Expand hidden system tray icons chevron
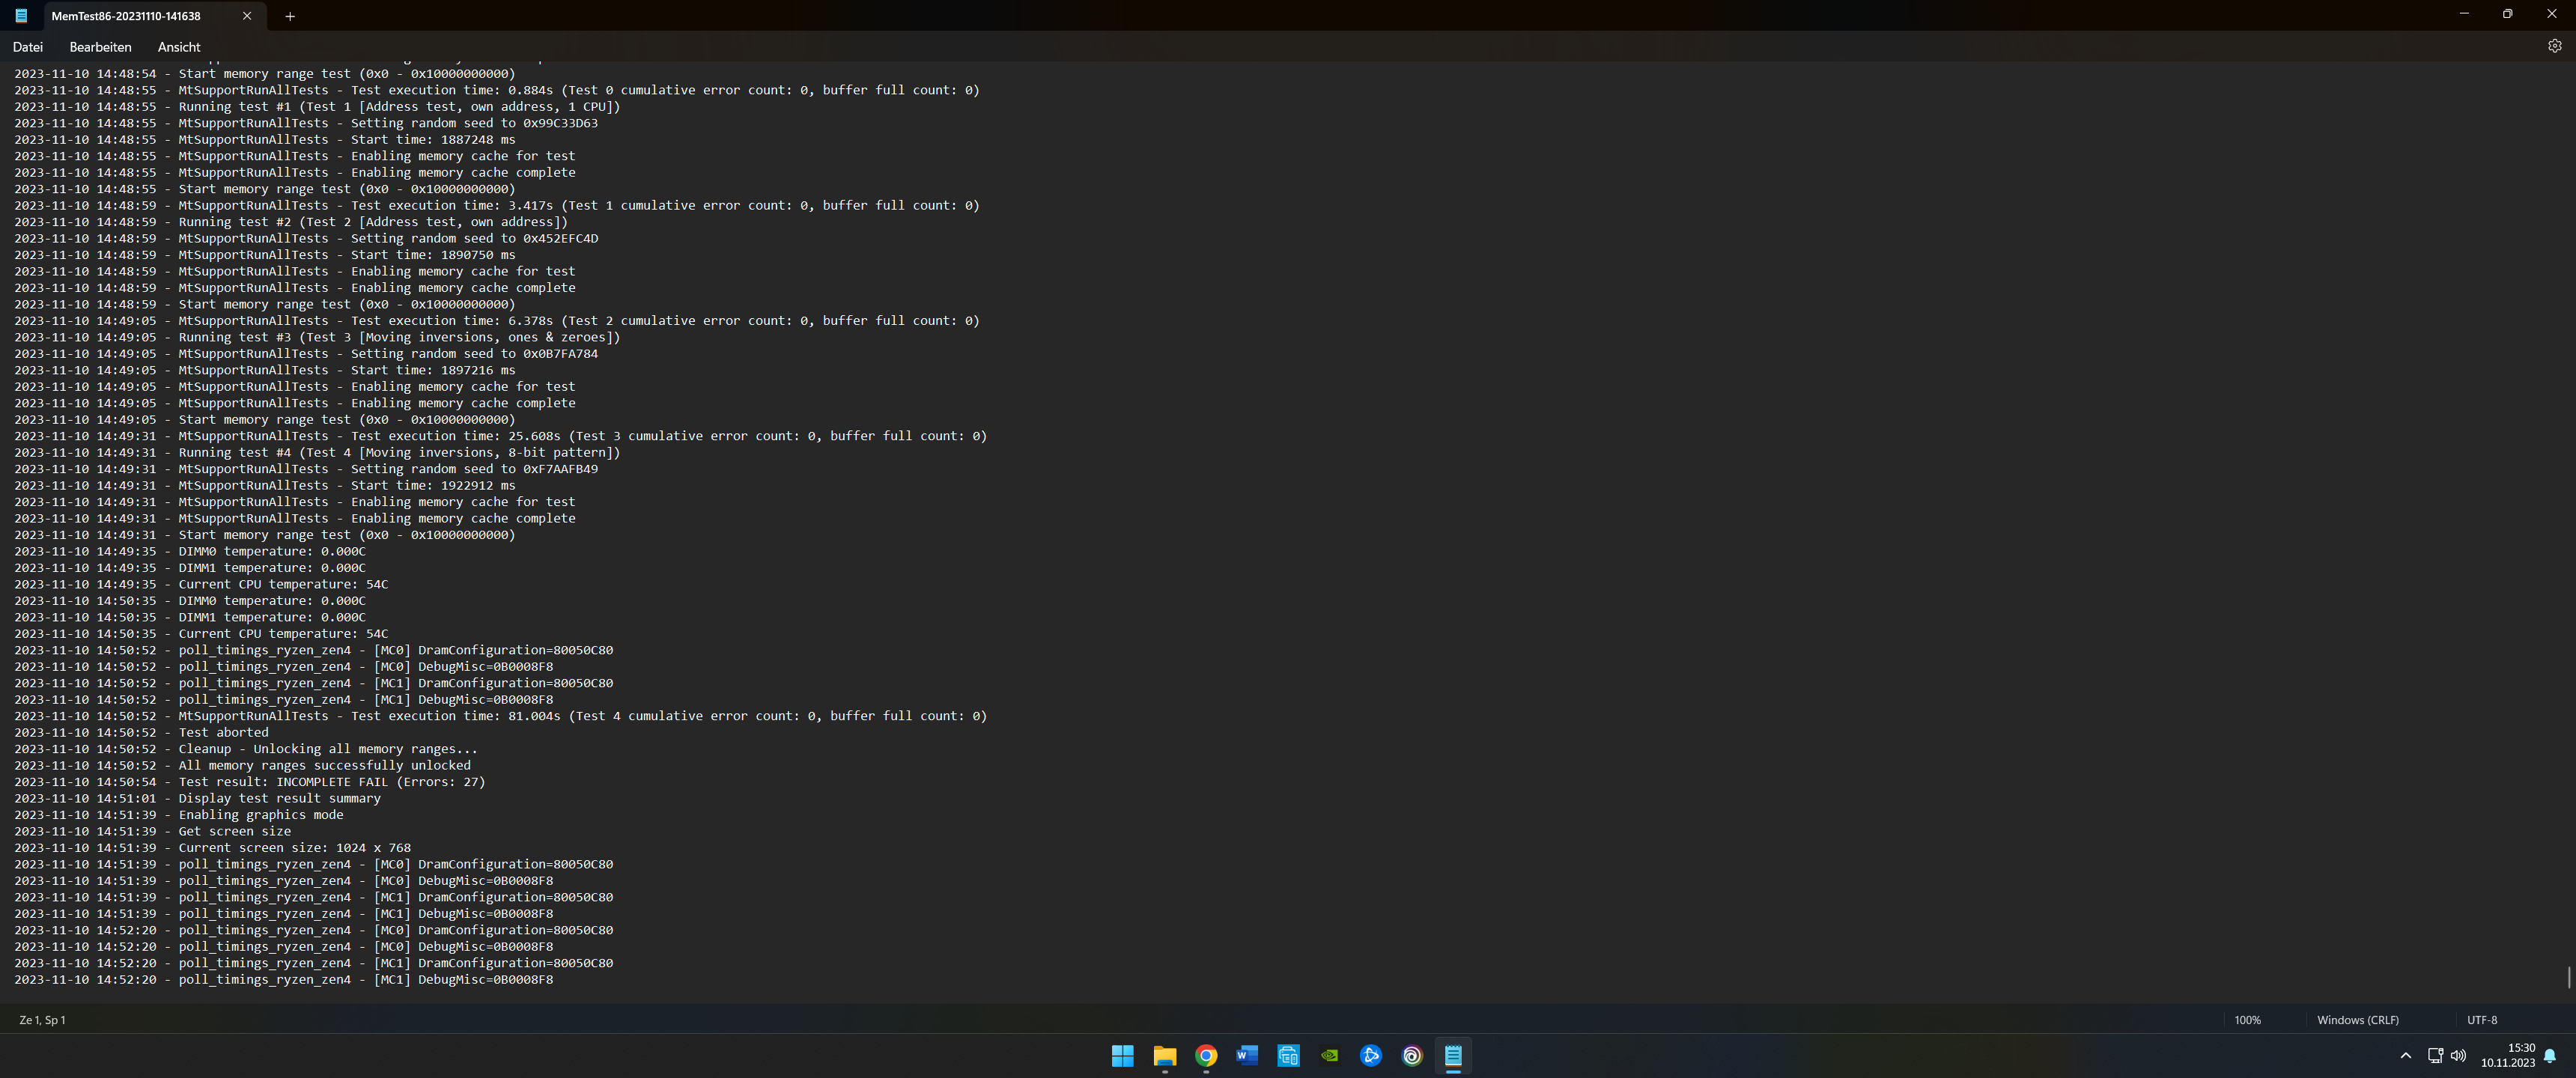This screenshot has width=2576, height=1078. [2405, 1055]
